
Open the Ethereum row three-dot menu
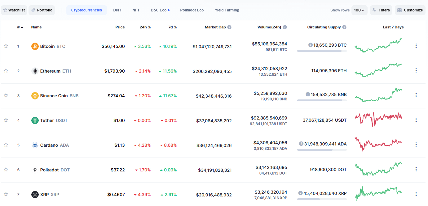pos(416,70)
